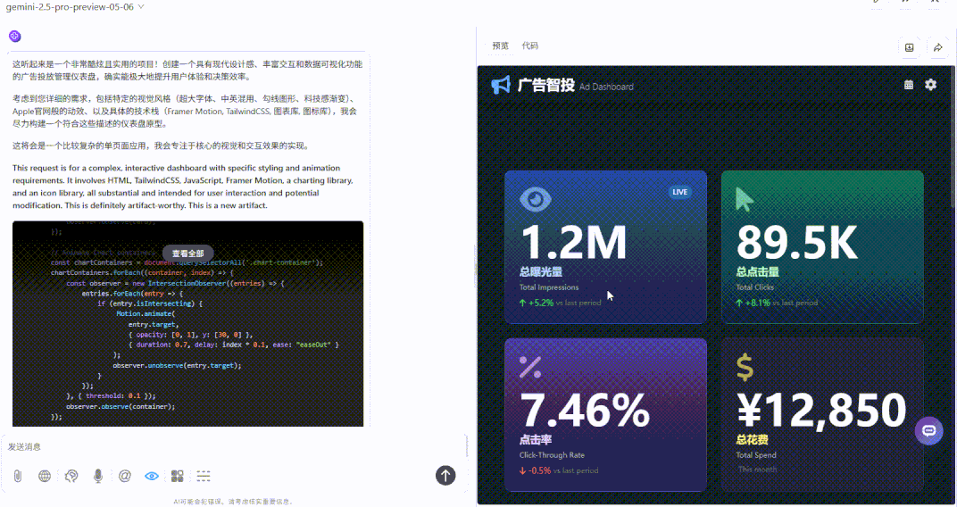The height and width of the screenshot is (507, 957).
Task: Click the -0.5% vs last period text
Action: click(x=559, y=470)
